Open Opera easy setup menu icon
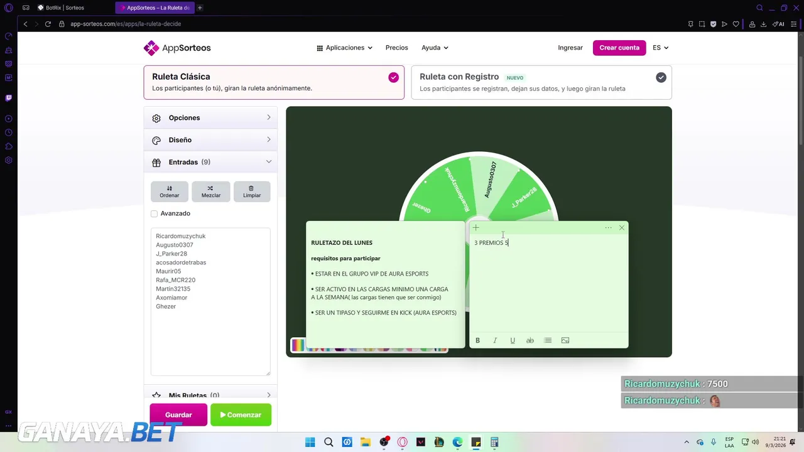 click(793, 24)
